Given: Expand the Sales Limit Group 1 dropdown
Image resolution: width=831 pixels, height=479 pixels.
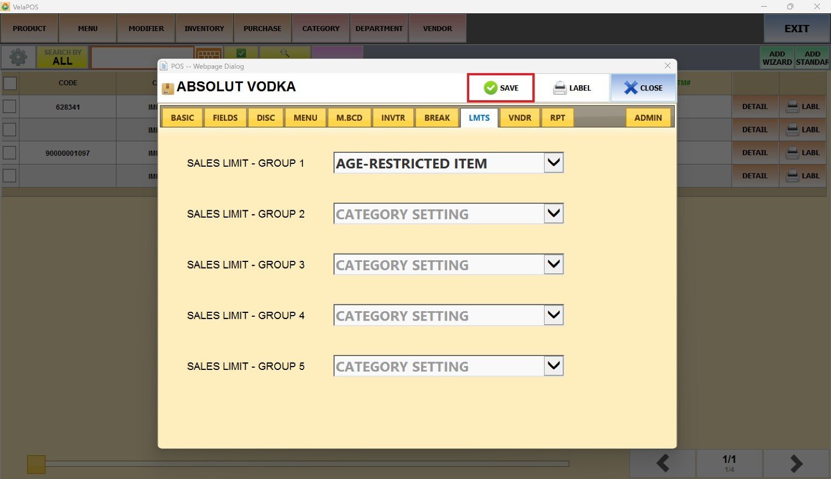Looking at the screenshot, I should pos(553,163).
